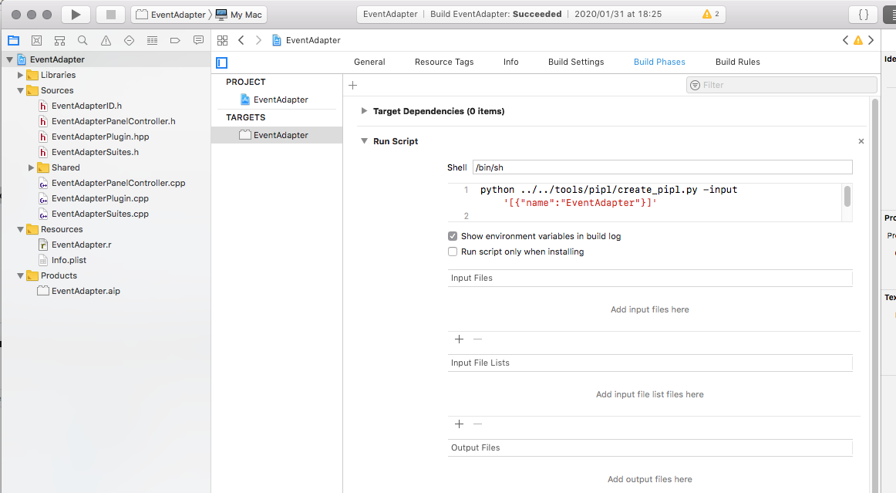This screenshot has width=896, height=493.
Task: Switch to the Build Settings tab
Action: point(576,62)
